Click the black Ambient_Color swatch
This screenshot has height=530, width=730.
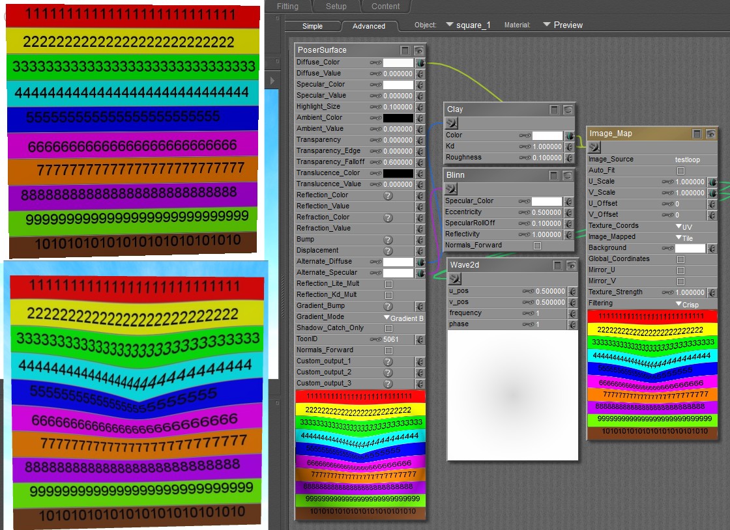point(398,118)
